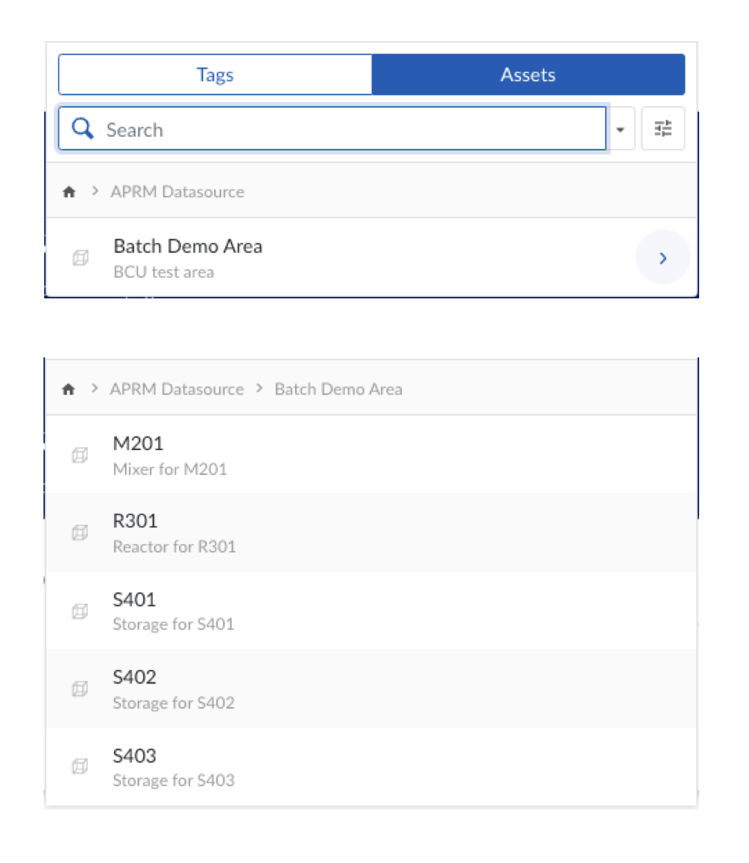This screenshot has width=749, height=863.
Task: Click the home icon in lower breadcrumb
Action: (x=69, y=389)
